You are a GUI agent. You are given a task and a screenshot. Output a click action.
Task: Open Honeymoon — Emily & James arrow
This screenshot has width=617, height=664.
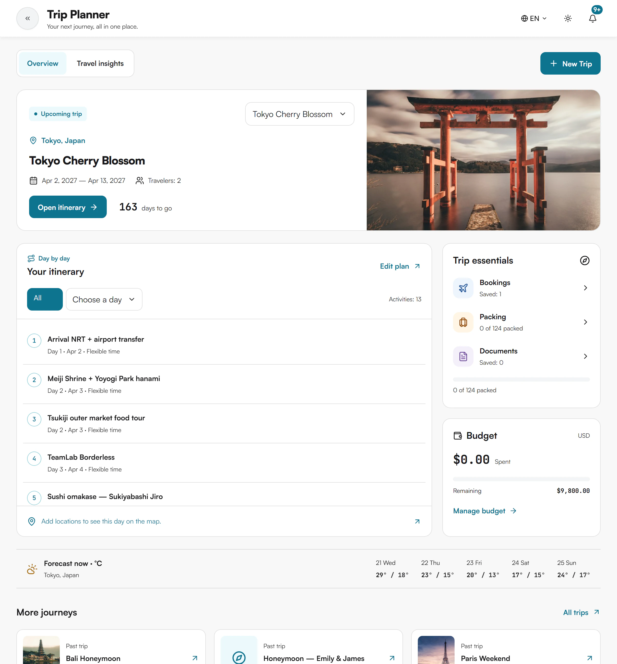coord(392,658)
